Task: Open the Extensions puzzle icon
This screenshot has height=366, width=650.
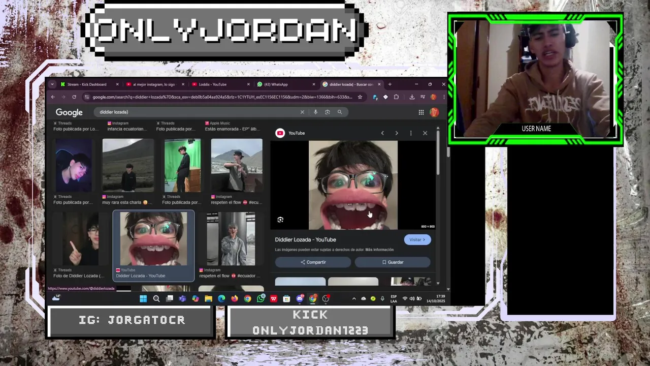Action: [x=396, y=97]
